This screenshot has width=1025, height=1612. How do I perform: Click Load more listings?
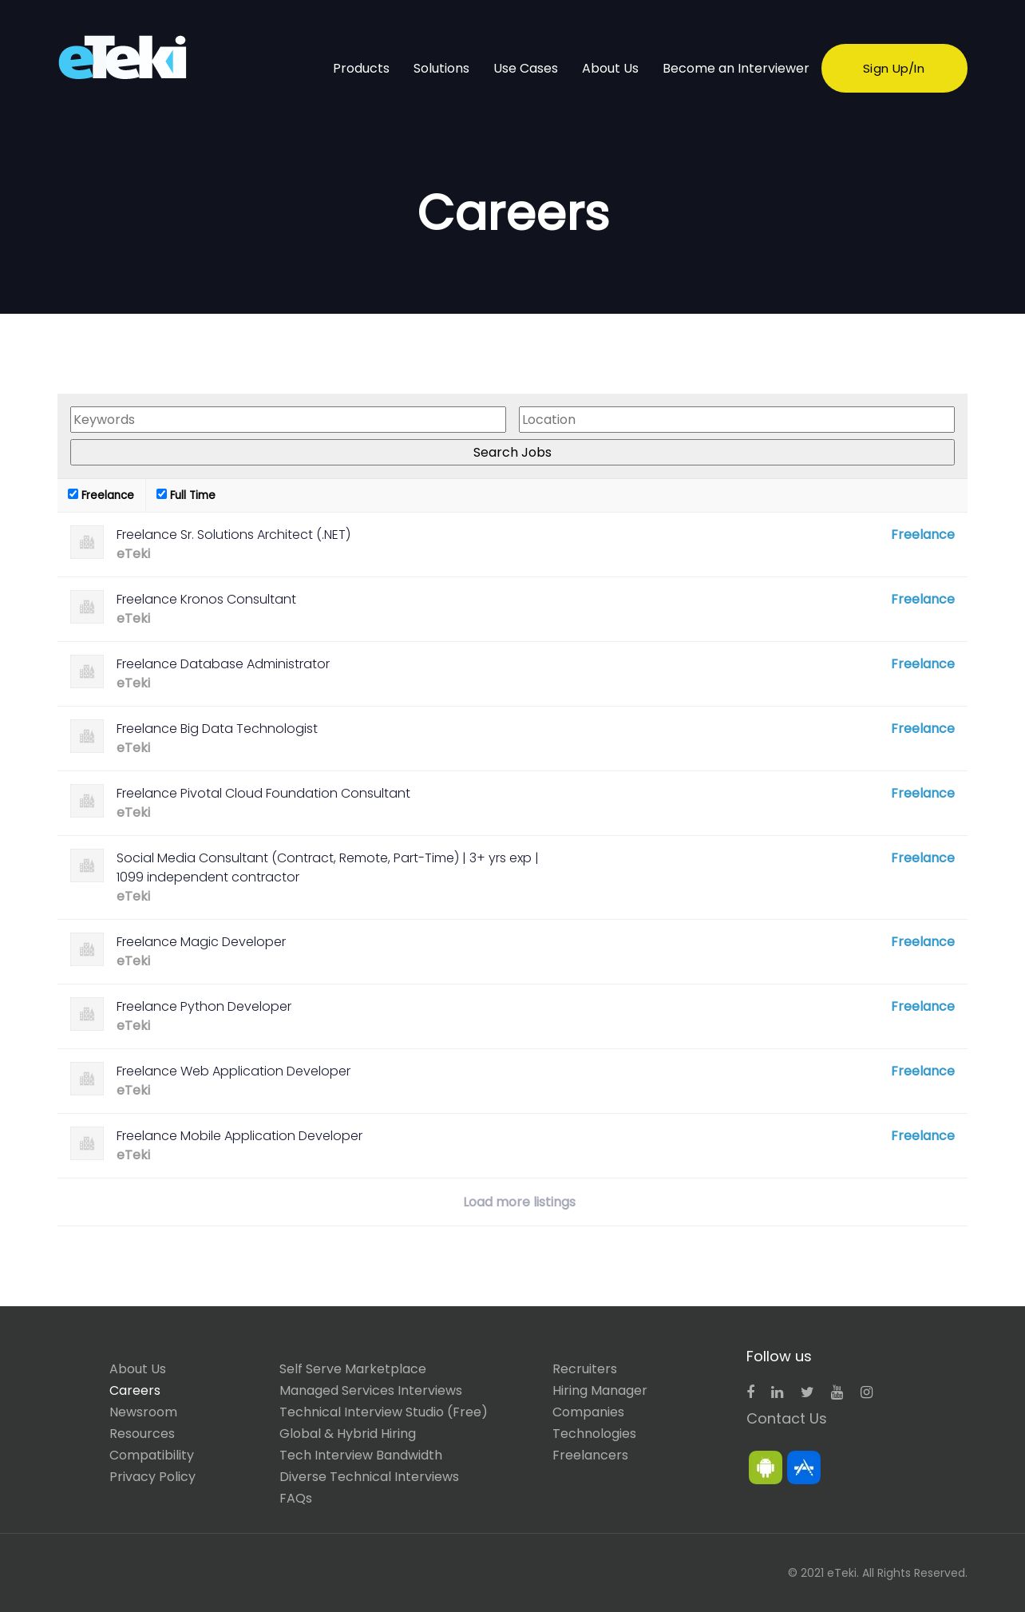[519, 1202]
